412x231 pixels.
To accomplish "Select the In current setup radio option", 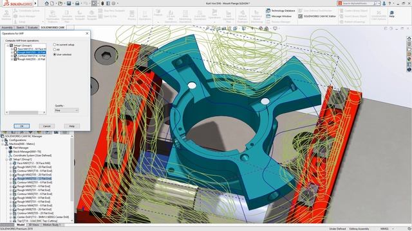I will pos(55,44).
